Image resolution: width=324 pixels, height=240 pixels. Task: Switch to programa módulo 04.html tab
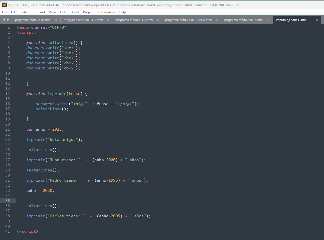point(33,20)
